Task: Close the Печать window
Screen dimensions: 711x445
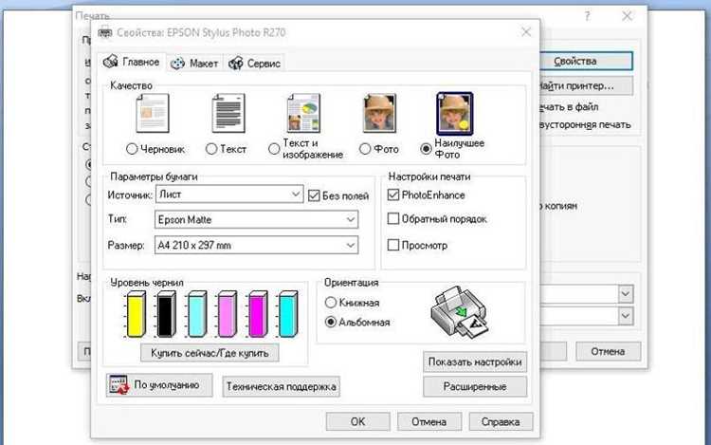Action: (x=628, y=16)
